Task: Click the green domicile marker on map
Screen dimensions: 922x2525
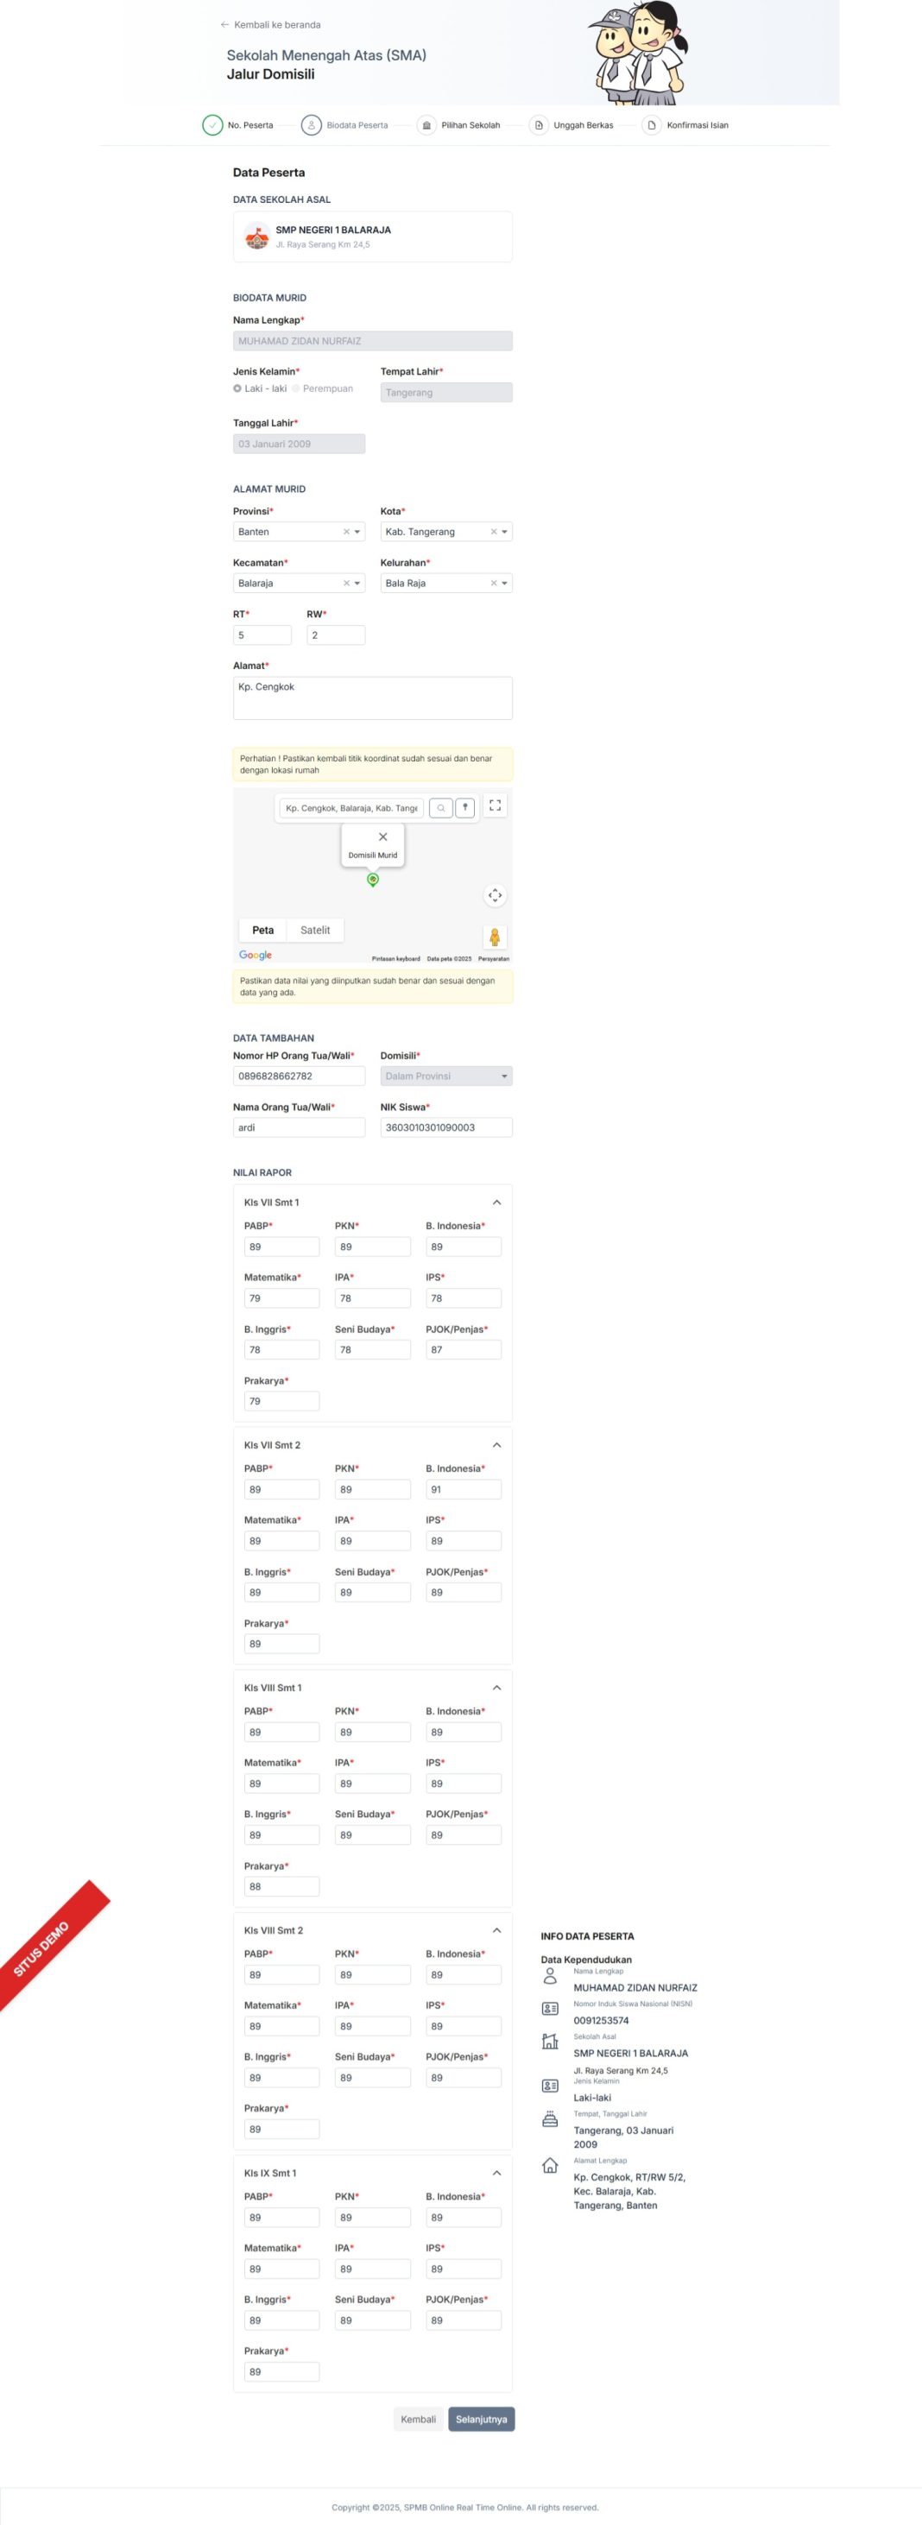Action: (x=372, y=880)
